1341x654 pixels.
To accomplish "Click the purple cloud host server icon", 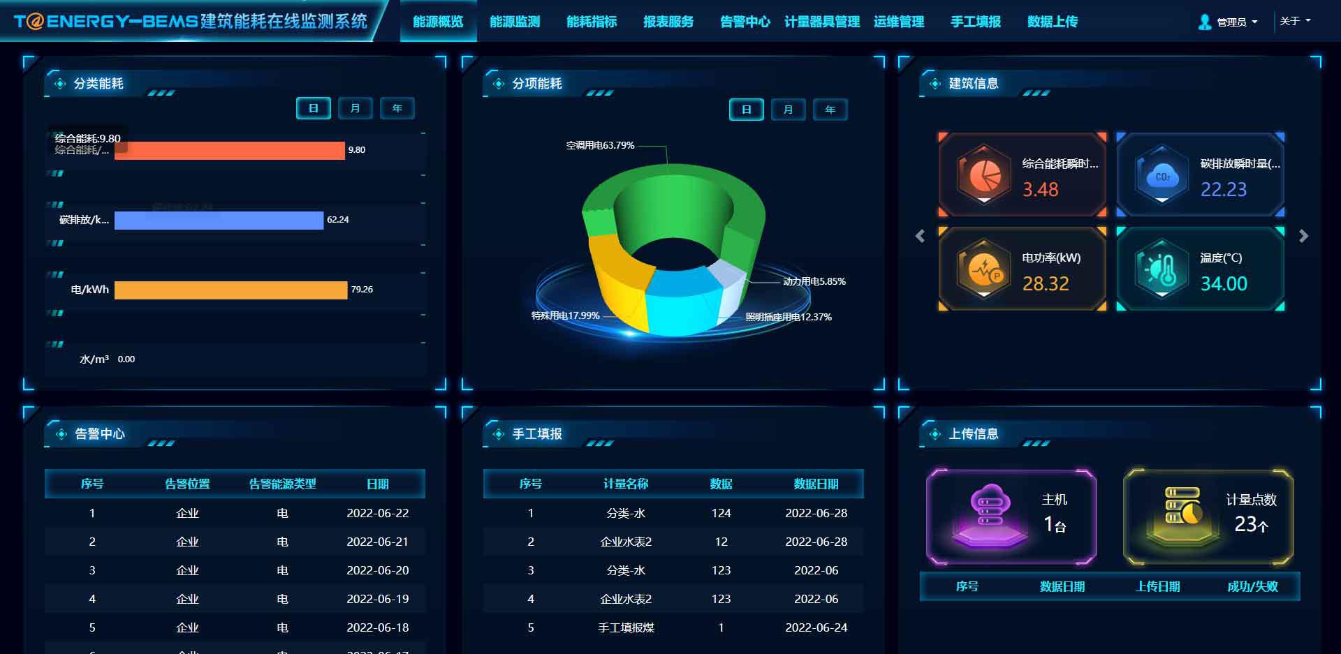I will click(x=990, y=514).
